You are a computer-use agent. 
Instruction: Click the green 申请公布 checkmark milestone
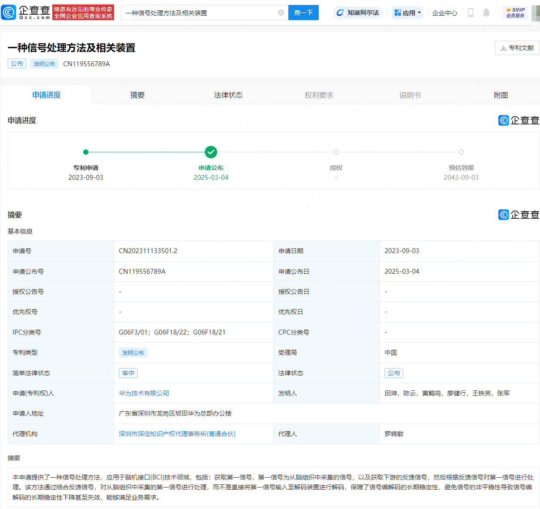[x=211, y=152]
